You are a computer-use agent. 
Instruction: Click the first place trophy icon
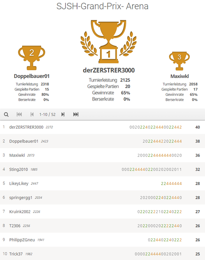pos(108,42)
